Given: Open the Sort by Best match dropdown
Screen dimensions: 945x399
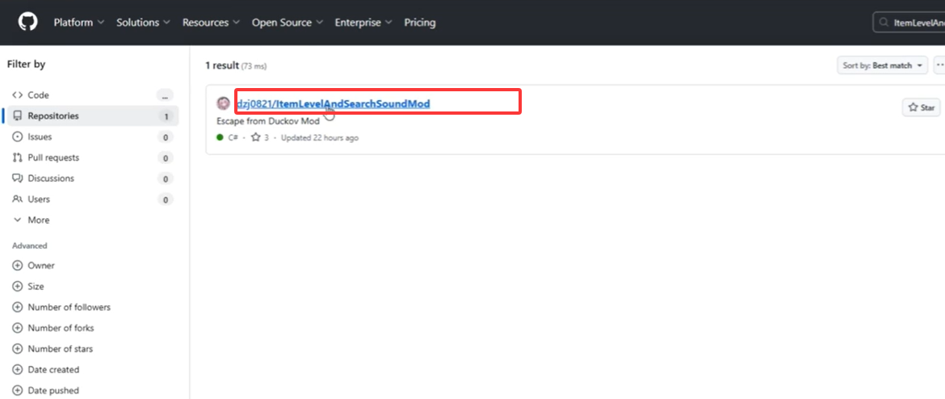Looking at the screenshot, I should pyautogui.click(x=882, y=65).
